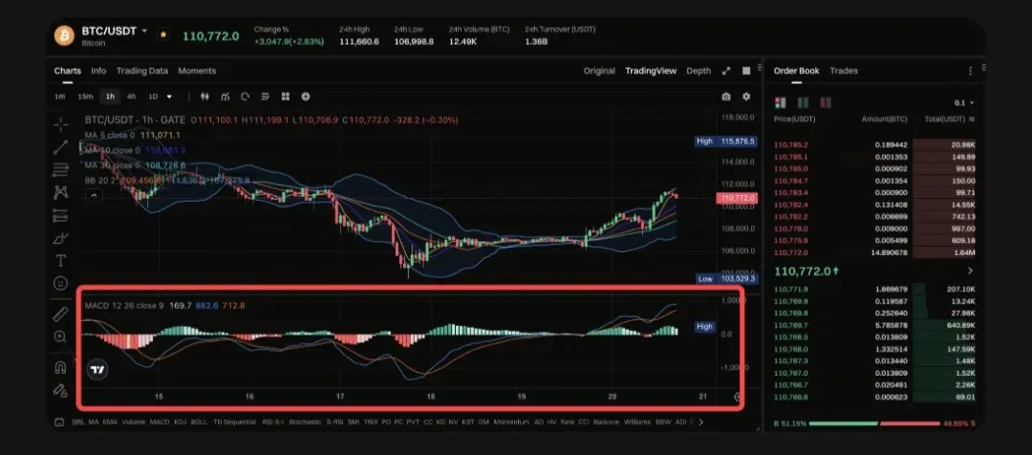This screenshot has height=455, width=1032.
Task: Add the BOLL indicator
Action: click(199, 422)
